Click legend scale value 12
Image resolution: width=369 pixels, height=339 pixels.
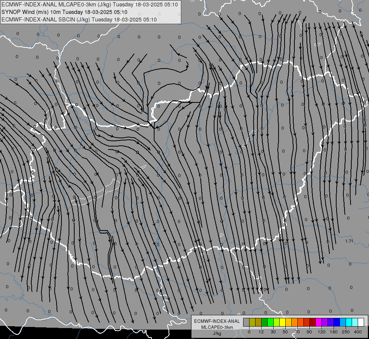click(261, 332)
